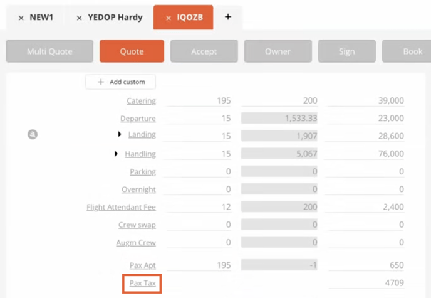431x298 pixels.
Task: Go to the Accept step
Action: click(x=204, y=51)
